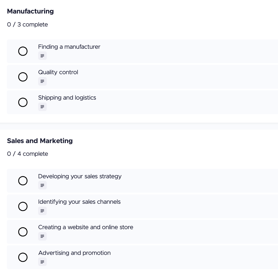Open notes icon under Developing your sales strategy

(x=42, y=185)
